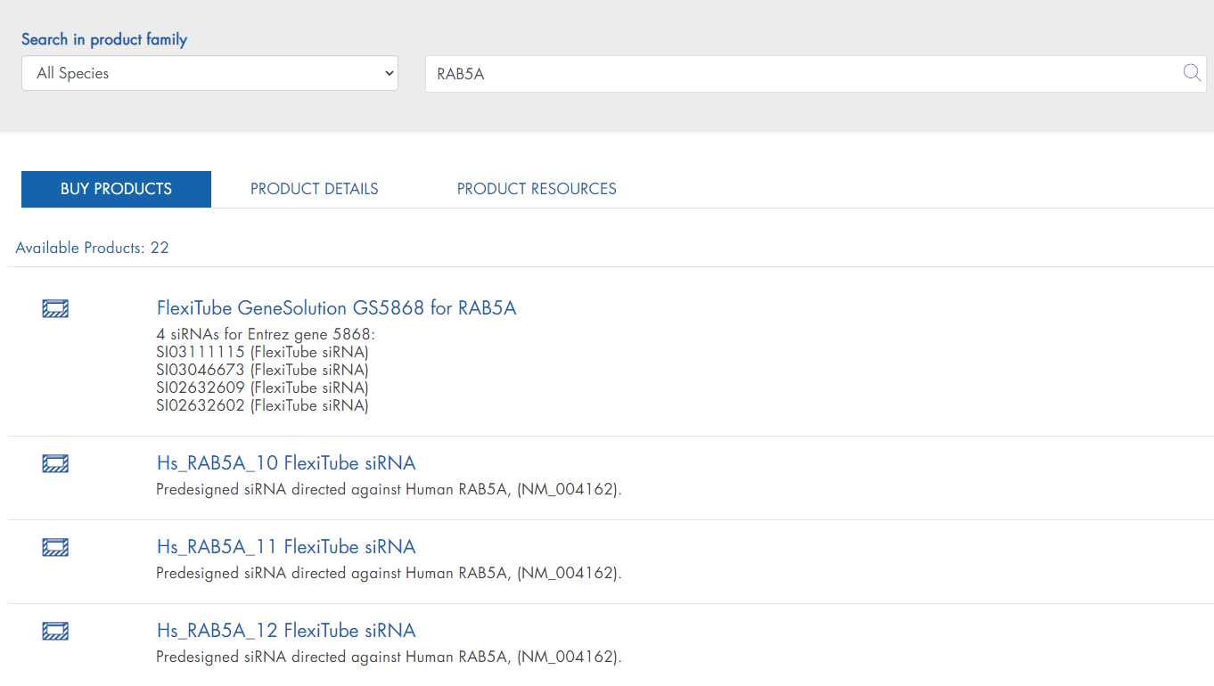Viewport: 1214px width, 686px height.
Task: Click the SI03111115 siRNA line
Action: (x=262, y=352)
